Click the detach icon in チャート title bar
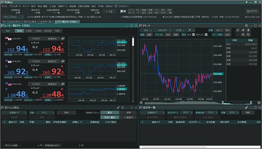Viewport: 262px width, 149px height. click(x=246, y=25)
